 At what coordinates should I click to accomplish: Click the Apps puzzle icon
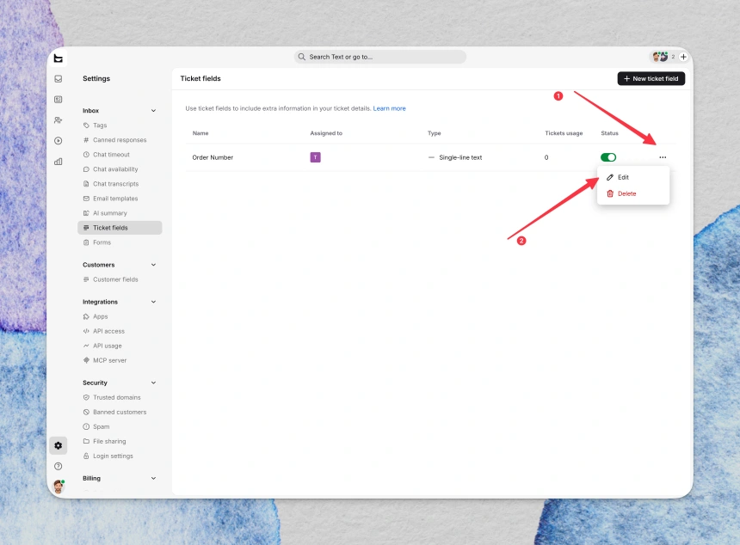(x=86, y=316)
